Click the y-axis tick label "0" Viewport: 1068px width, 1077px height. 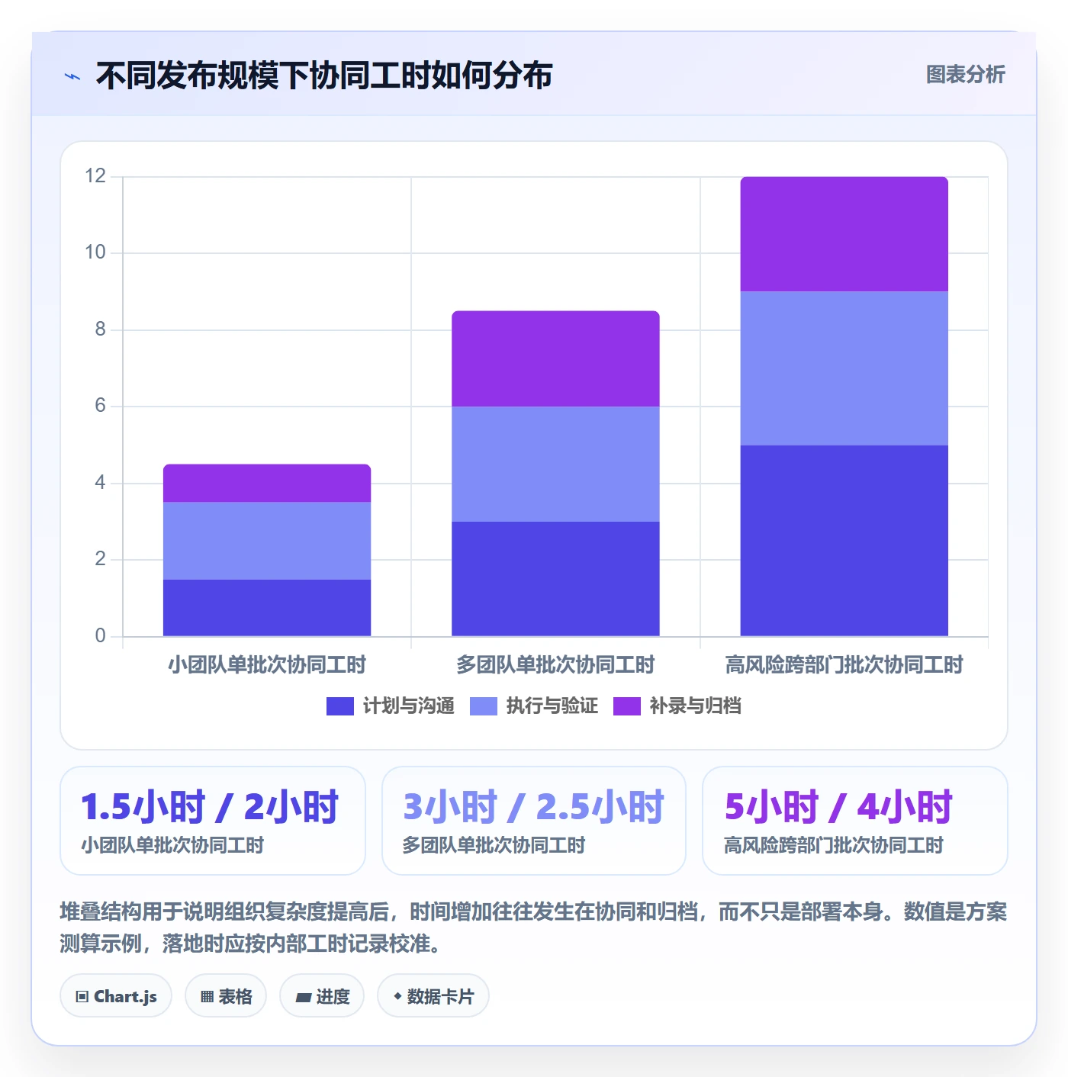[100, 635]
